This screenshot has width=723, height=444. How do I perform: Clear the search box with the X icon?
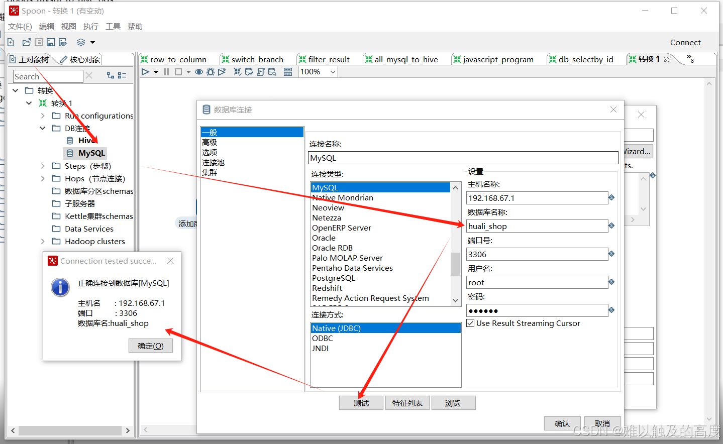coord(89,75)
